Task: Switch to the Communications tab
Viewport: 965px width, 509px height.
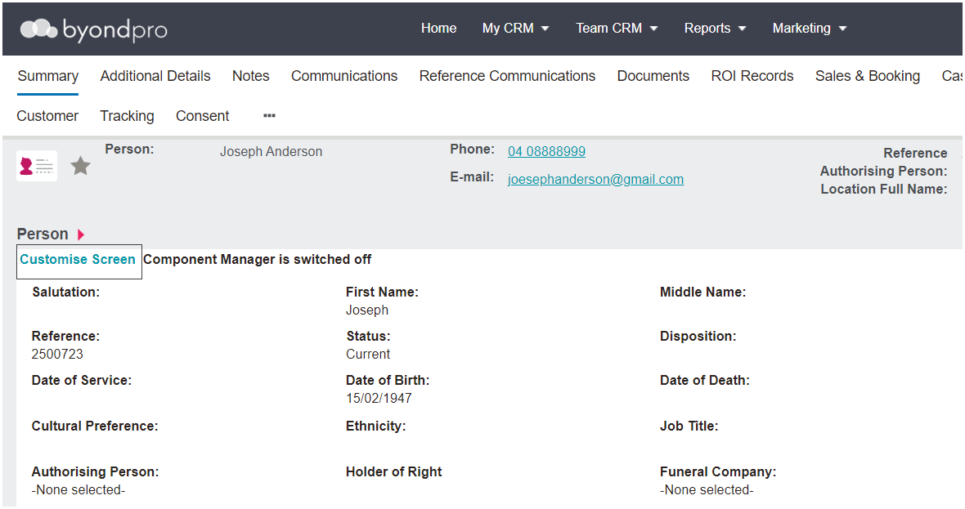Action: (x=344, y=76)
